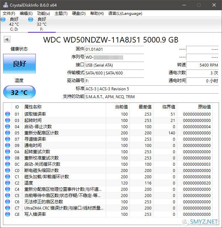Click the power-on count value 3 次
This screenshot has width=222, height=228.
[x=202, y=73]
